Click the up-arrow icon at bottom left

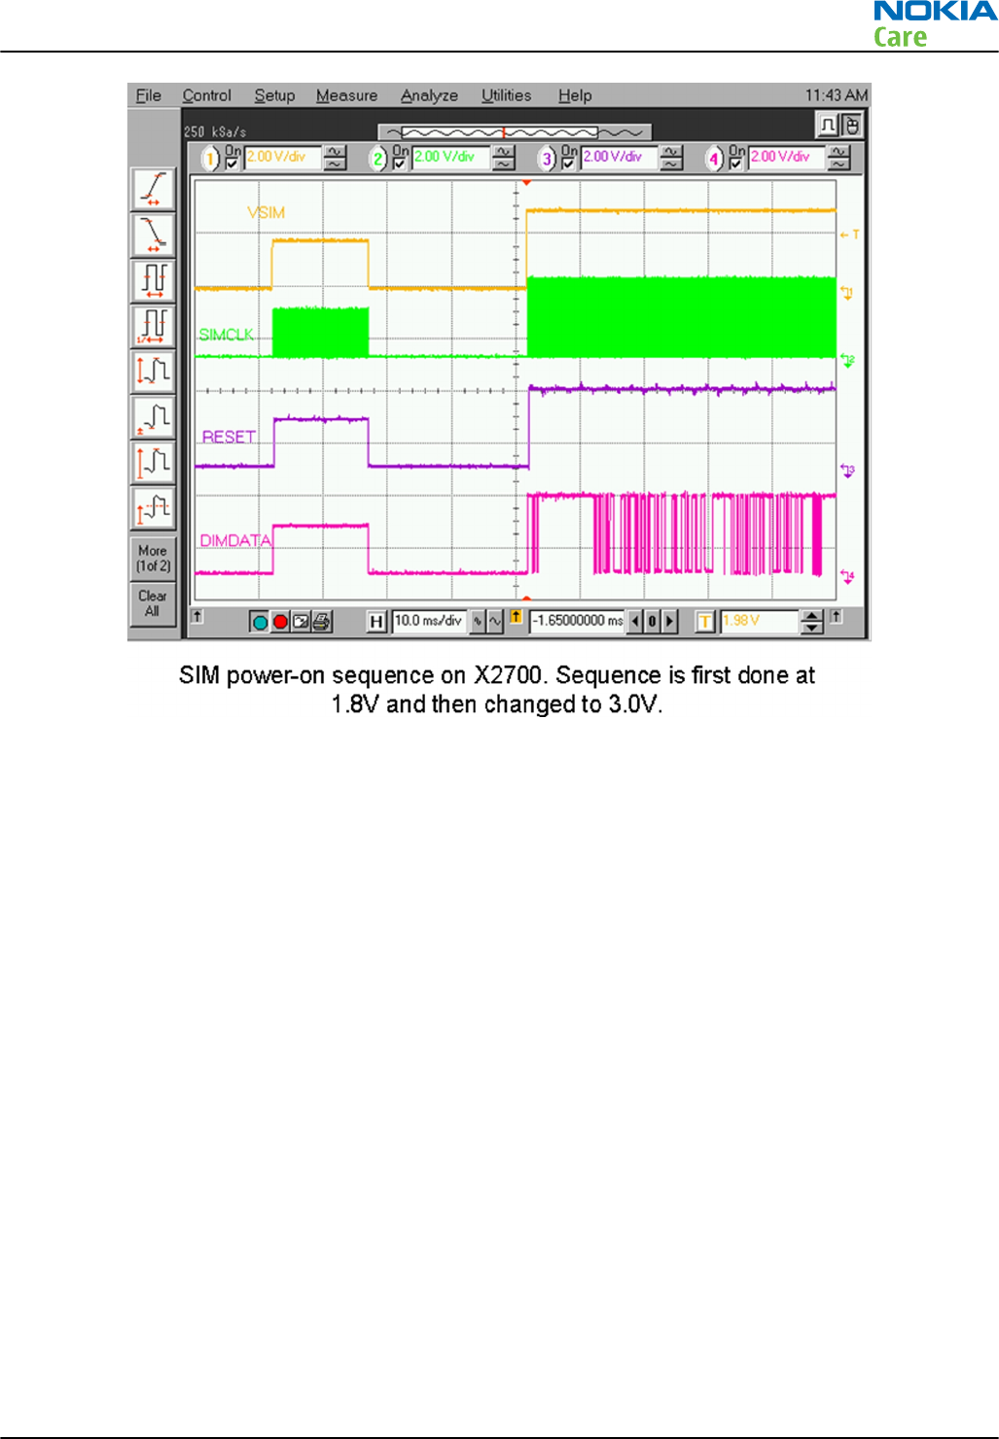coord(196,616)
